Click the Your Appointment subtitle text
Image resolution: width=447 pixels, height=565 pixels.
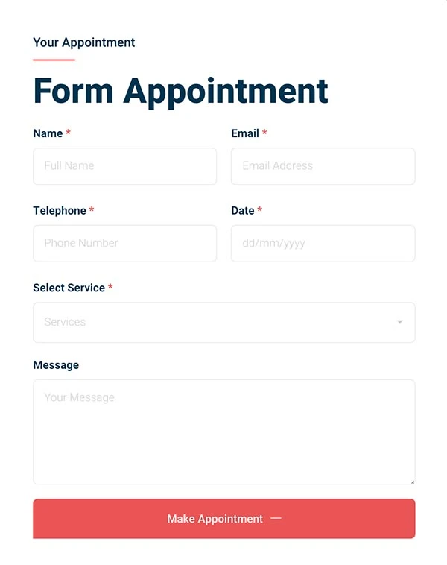point(84,42)
